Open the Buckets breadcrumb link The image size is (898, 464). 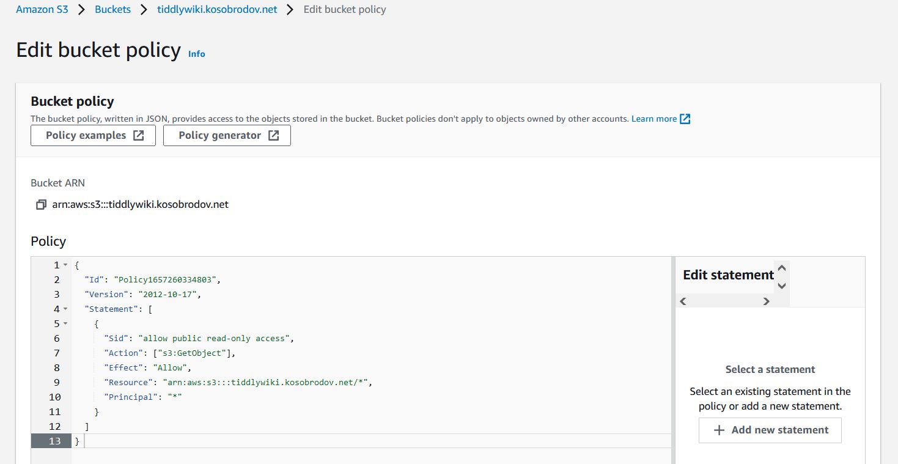112,10
